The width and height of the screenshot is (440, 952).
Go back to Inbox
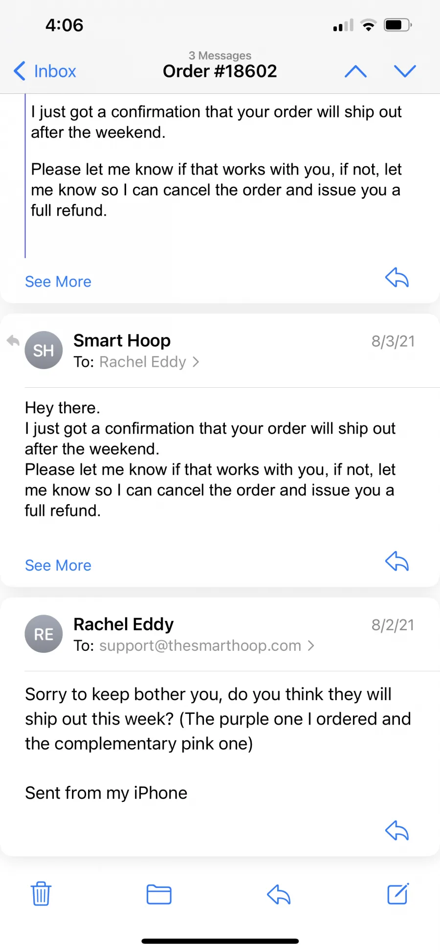click(45, 71)
